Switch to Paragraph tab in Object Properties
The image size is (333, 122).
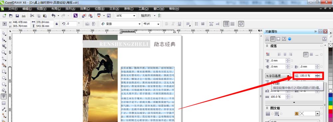[x=273, y=39]
